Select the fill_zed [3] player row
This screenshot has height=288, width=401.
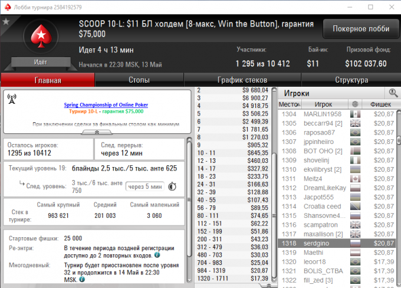click(x=337, y=280)
